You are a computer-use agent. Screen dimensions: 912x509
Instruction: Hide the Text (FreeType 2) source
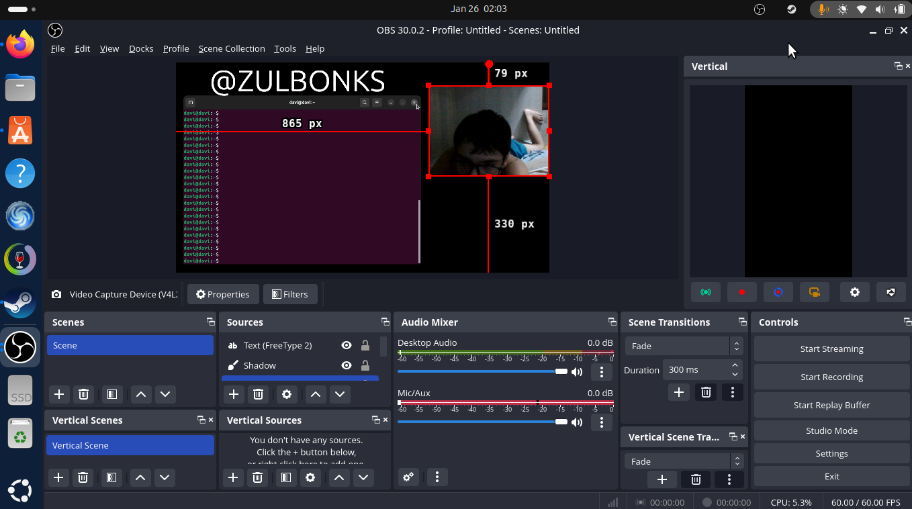347,345
